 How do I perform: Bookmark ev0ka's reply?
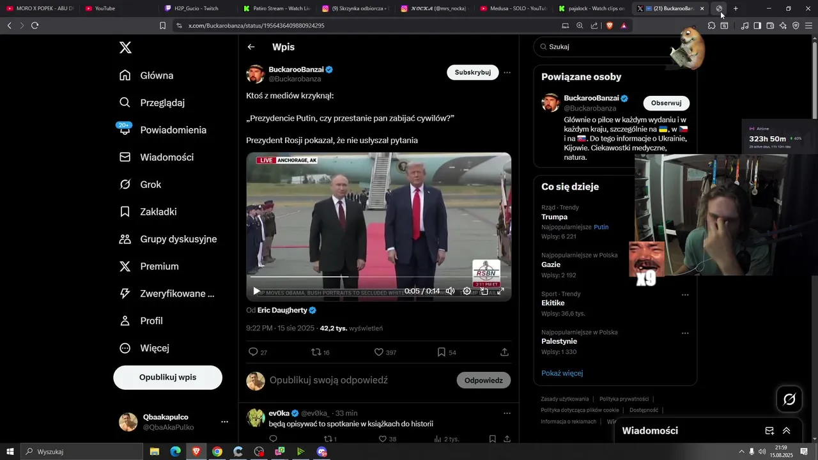(x=493, y=439)
